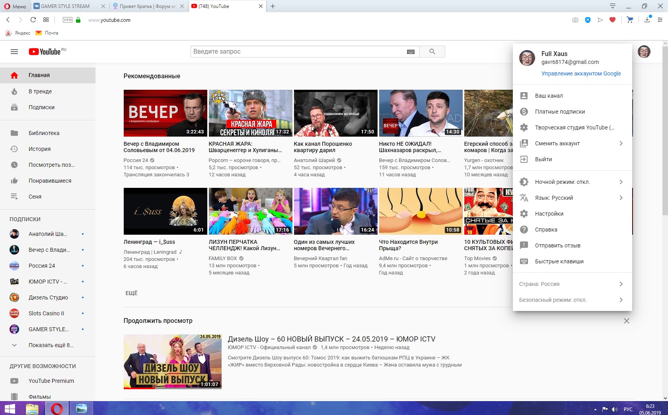The width and height of the screenshot is (668, 415).
Task: Open Сменить аккаунт submenu
Action: point(573,143)
